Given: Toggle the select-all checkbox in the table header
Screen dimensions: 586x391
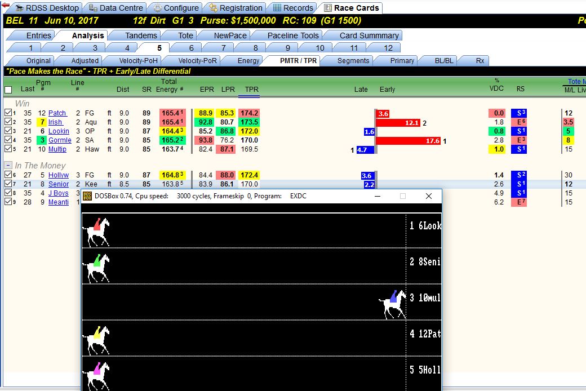Looking at the screenshot, I should pyautogui.click(x=8, y=90).
